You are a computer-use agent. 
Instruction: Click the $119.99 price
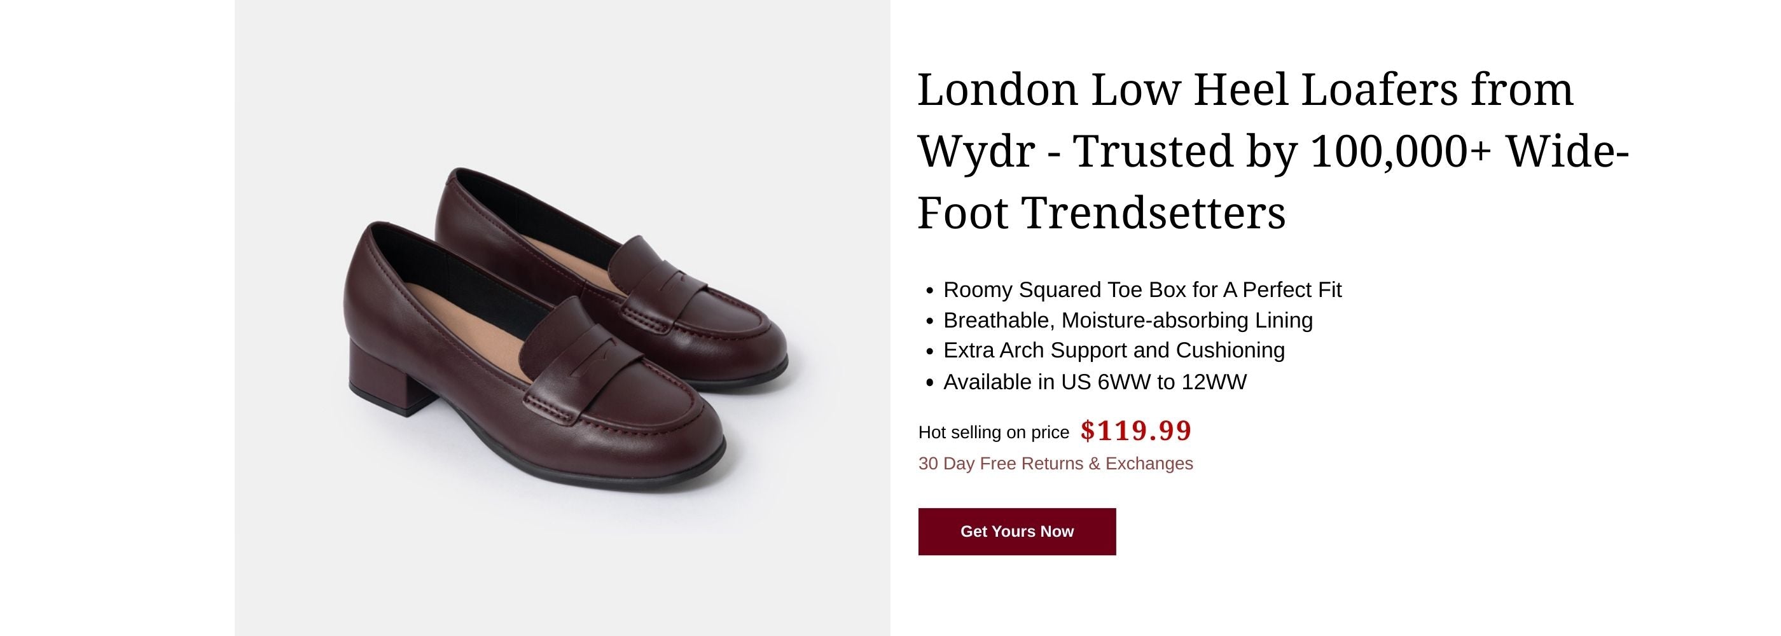tap(1135, 431)
